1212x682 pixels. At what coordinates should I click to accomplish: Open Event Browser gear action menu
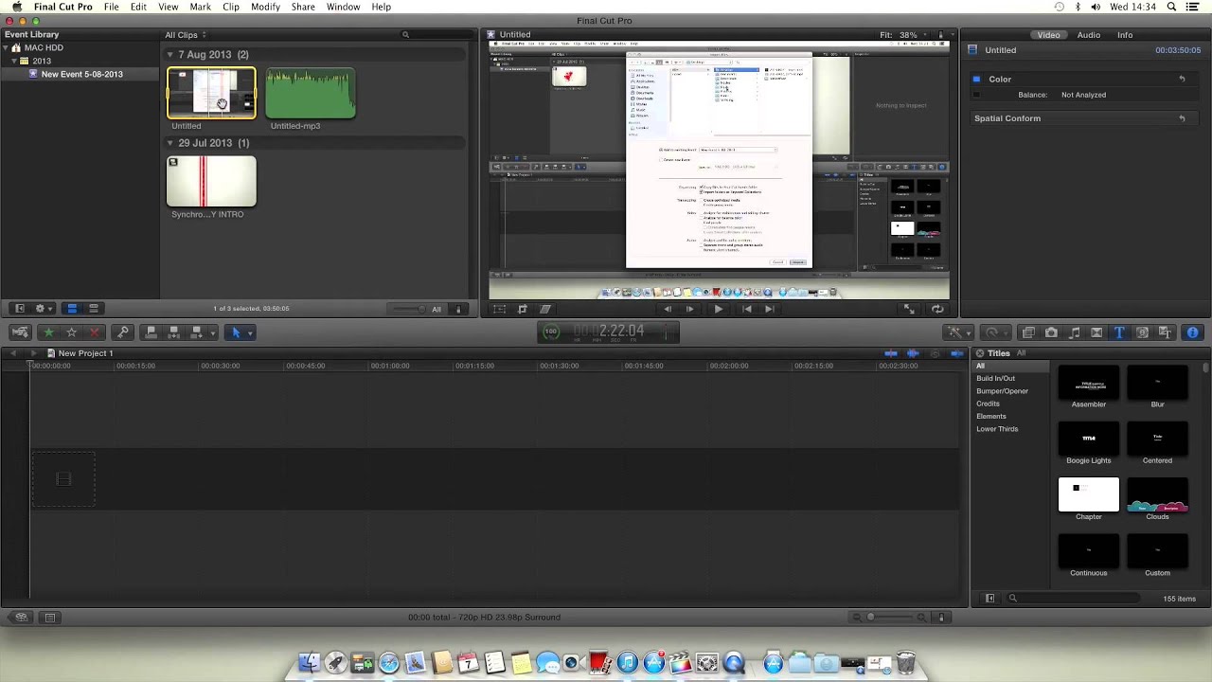[43, 309]
